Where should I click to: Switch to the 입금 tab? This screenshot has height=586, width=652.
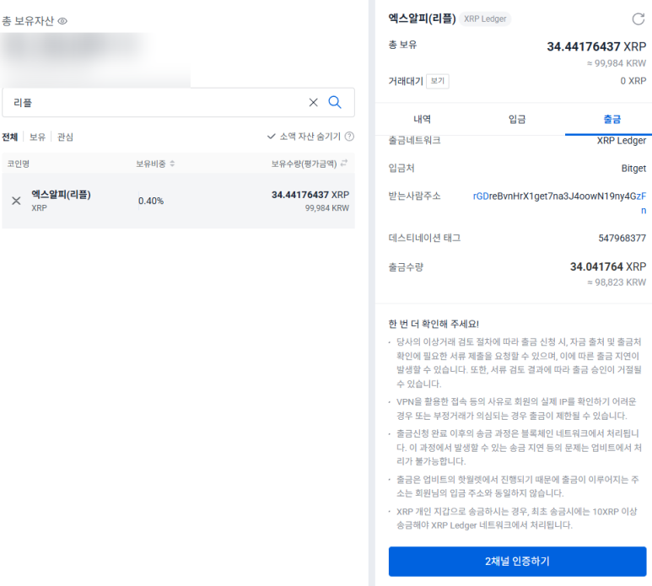[x=517, y=119]
